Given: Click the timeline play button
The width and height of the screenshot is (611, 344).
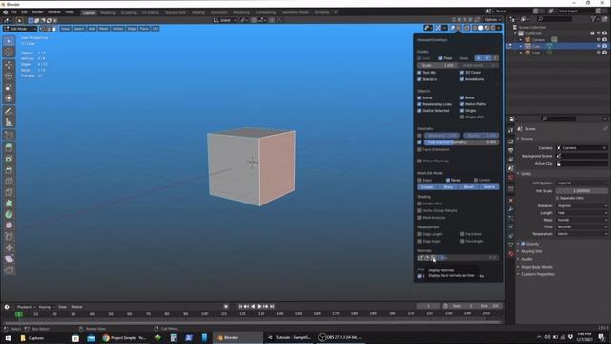Looking at the screenshot, I should tap(259, 306).
